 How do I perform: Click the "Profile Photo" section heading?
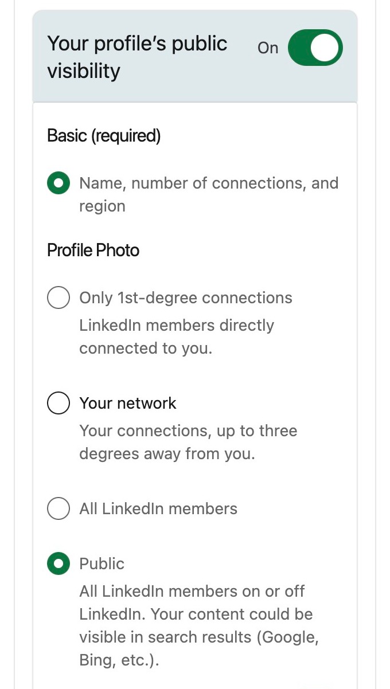[x=93, y=250]
